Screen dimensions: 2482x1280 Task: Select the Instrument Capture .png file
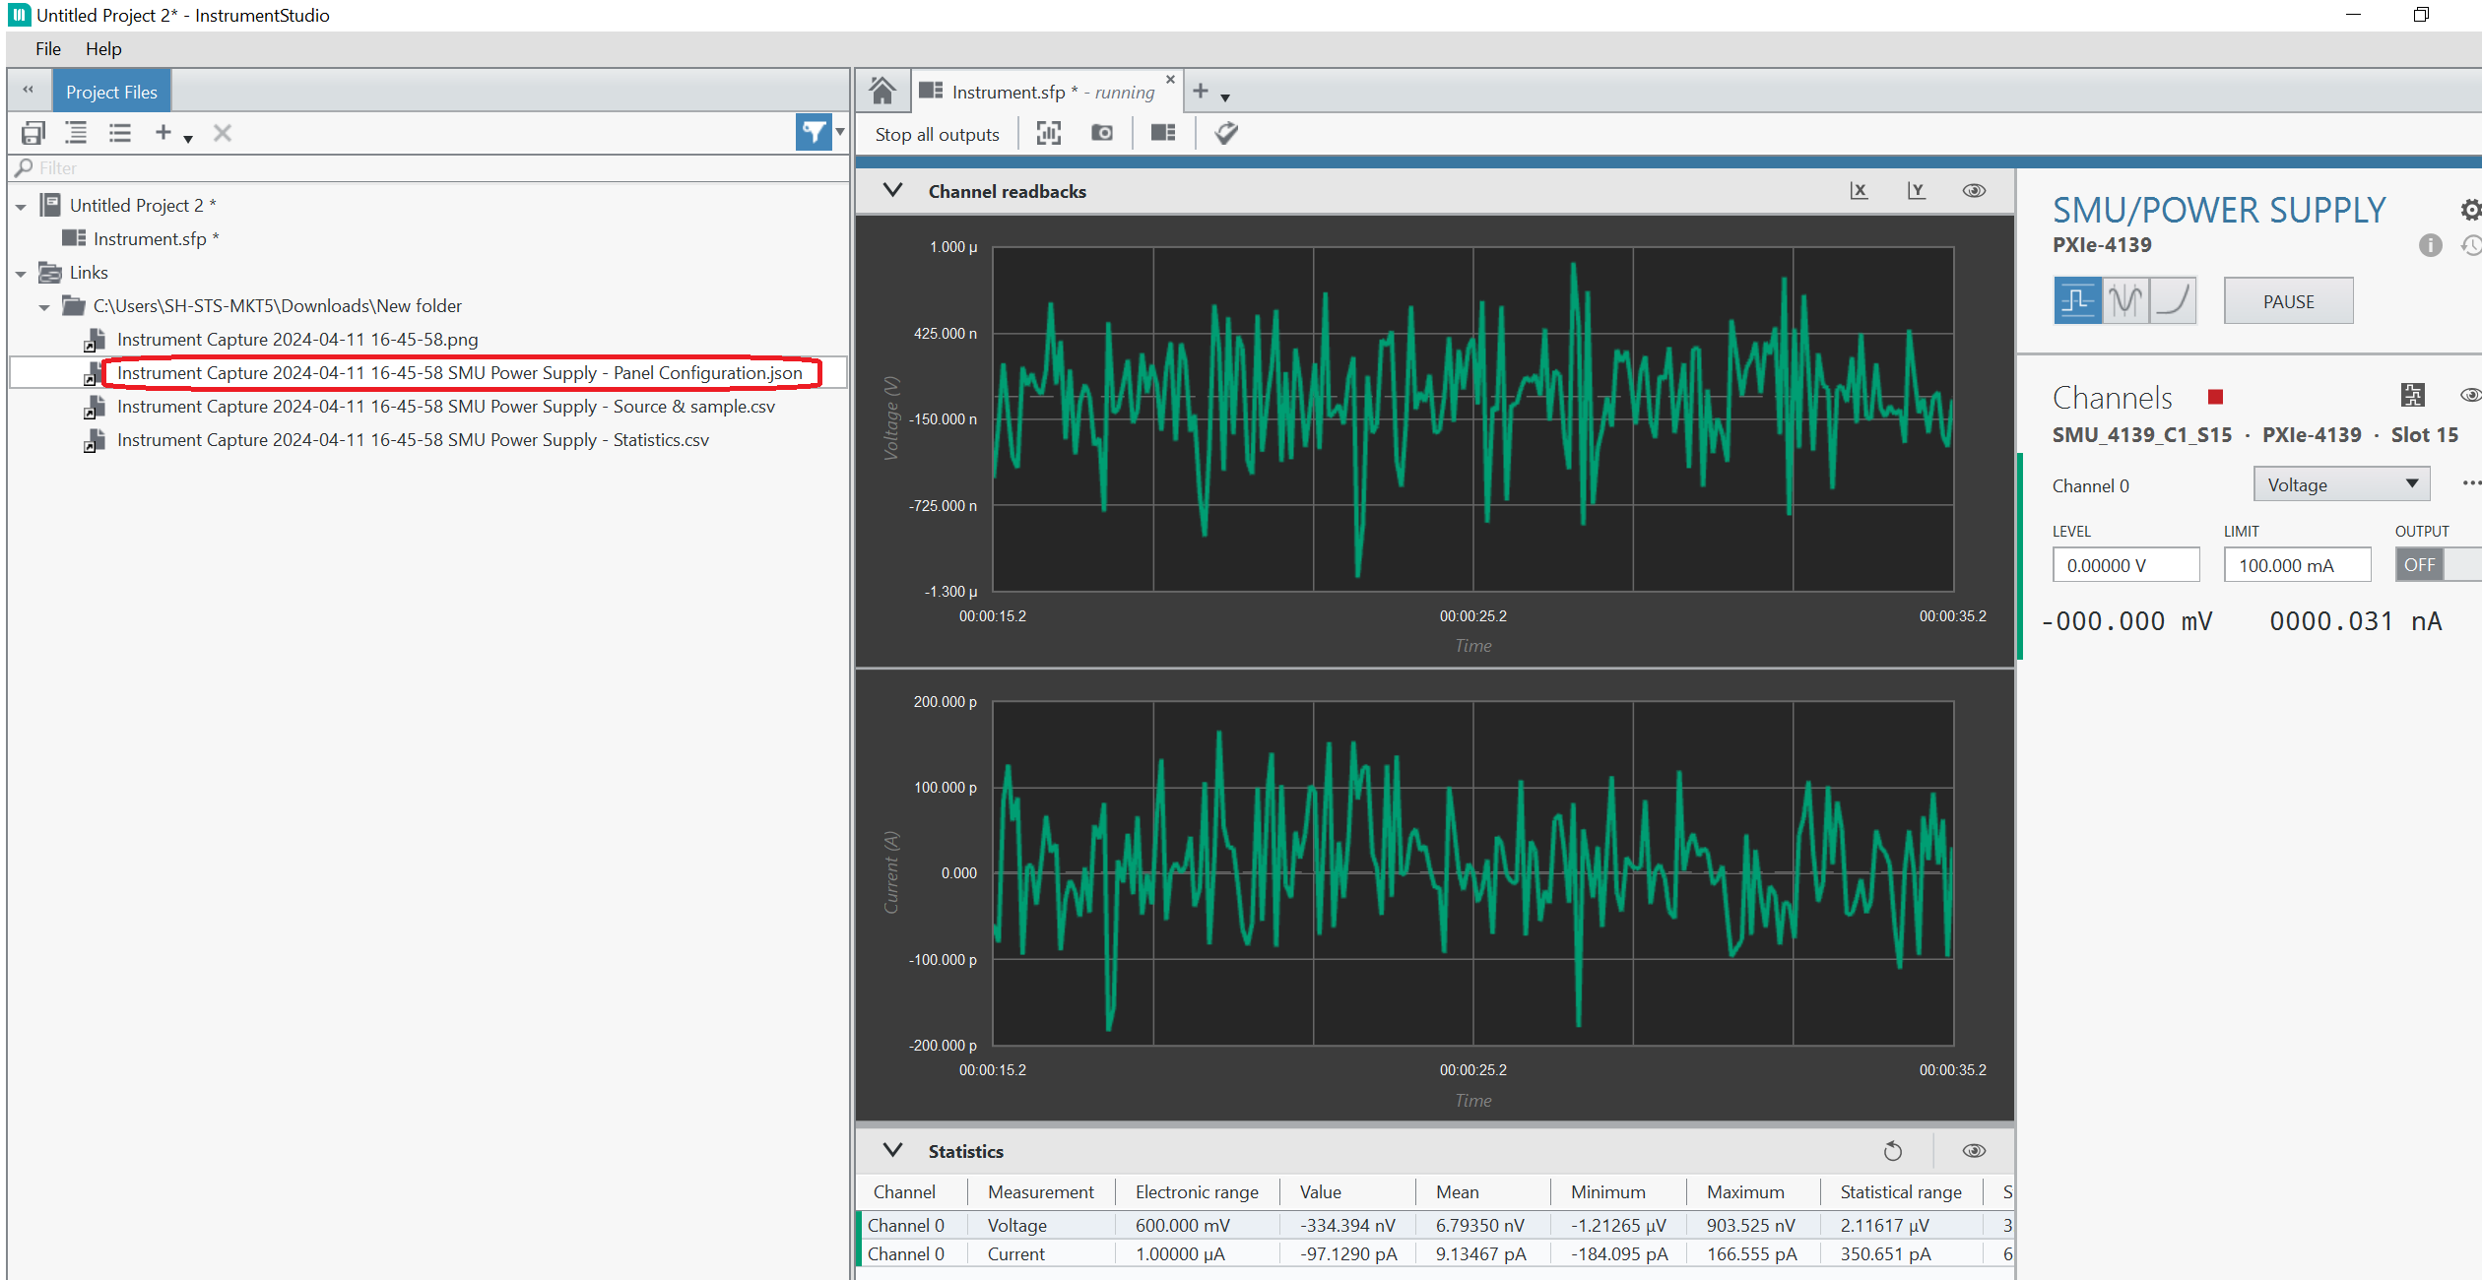(x=297, y=340)
